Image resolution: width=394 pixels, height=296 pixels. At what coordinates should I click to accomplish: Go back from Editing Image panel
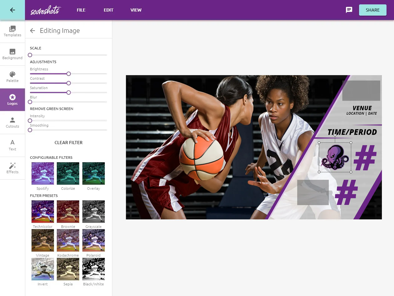[x=32, y=31]
